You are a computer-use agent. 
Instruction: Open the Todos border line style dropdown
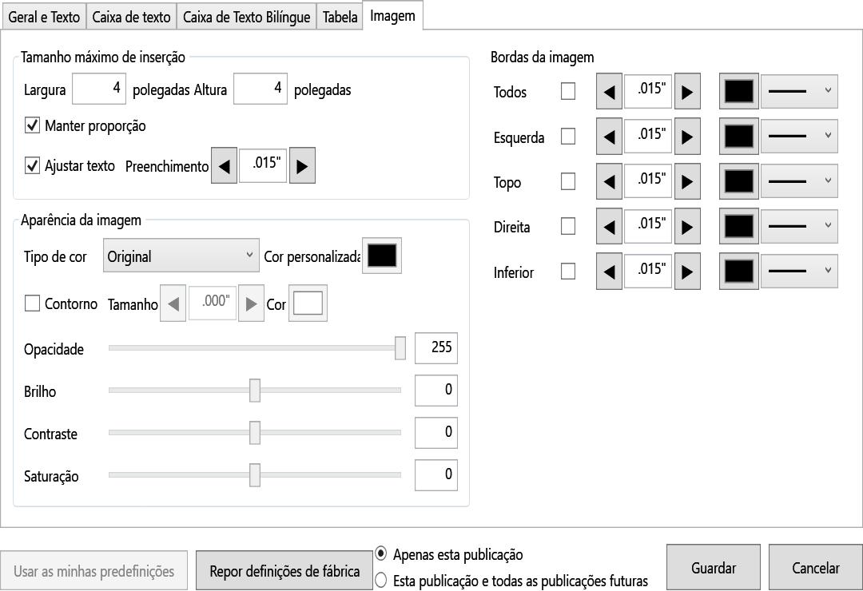[799, 91]
